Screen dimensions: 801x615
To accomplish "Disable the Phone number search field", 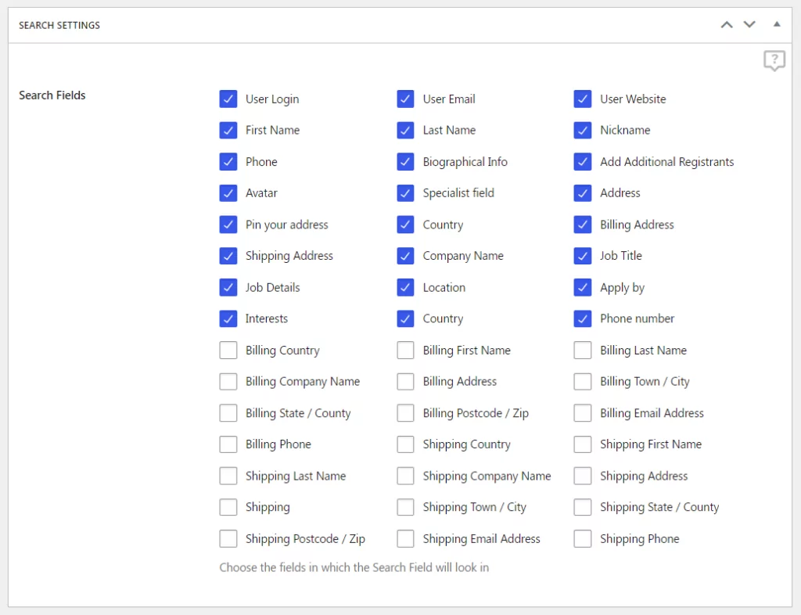I will (x=583, y=318).
